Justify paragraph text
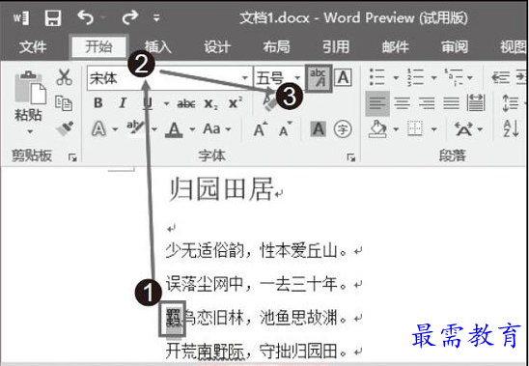Viewport: 529px width, 366px height. tap(452, 103)
